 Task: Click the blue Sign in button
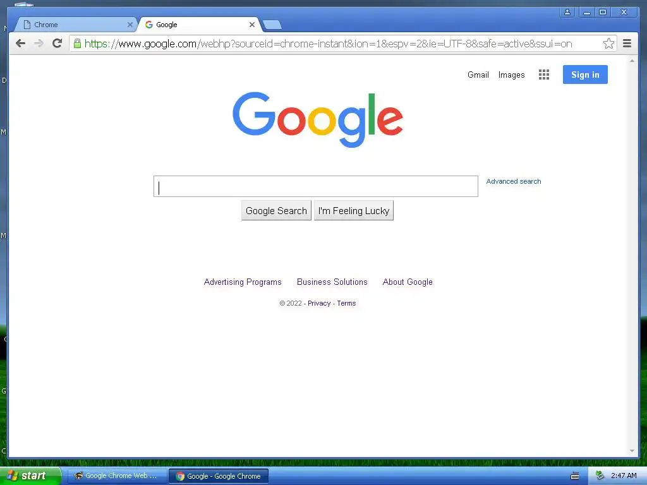pyautogui.click(x=585, y=75)
